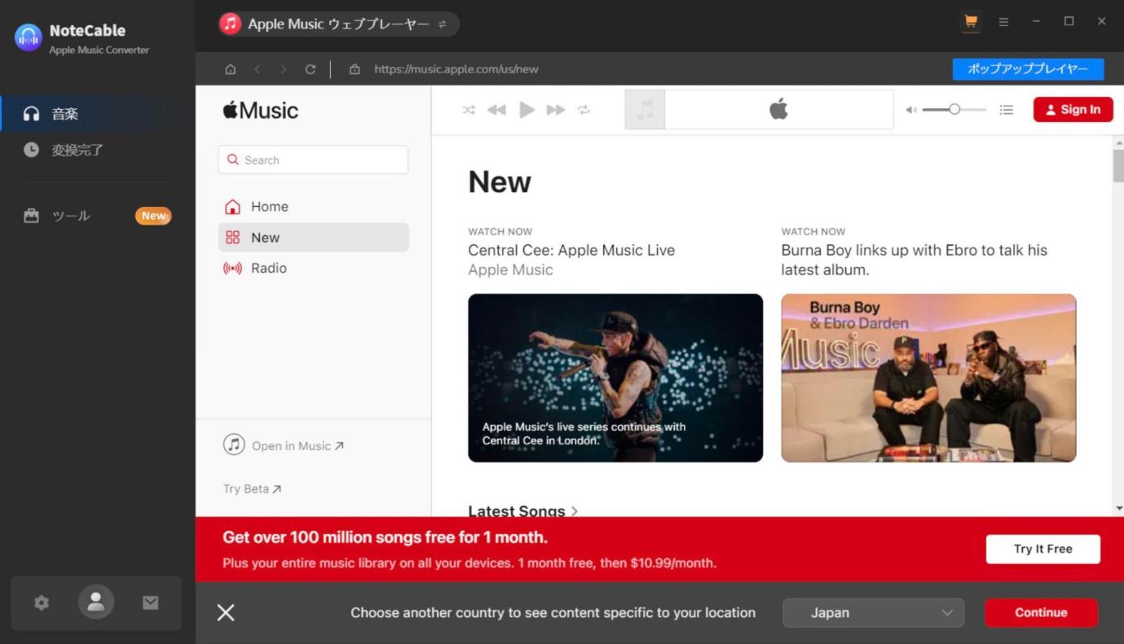Click the Apple Music text under Central Cee
The height and width of the screenshot is (644, 1124).
click(x=510, y=269)
